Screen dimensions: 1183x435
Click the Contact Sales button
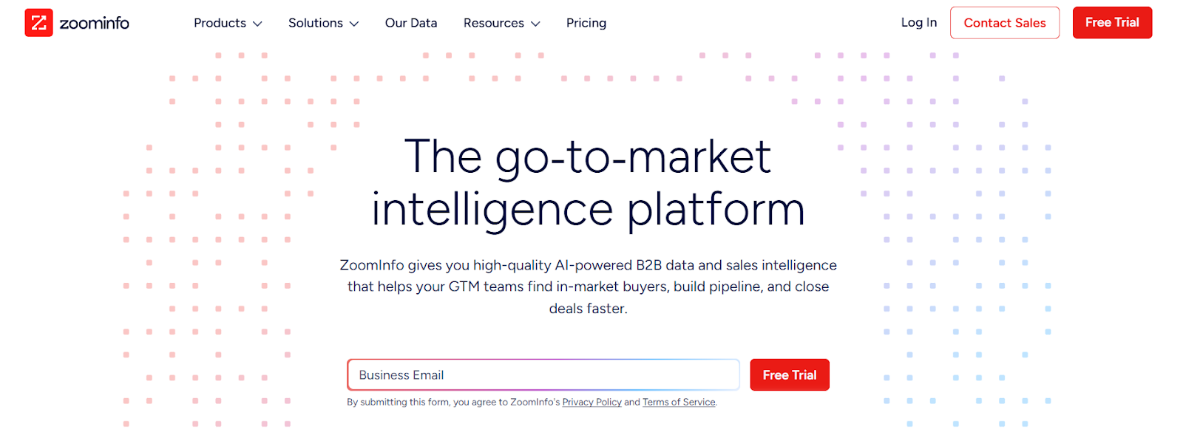tap(1004, 22)
